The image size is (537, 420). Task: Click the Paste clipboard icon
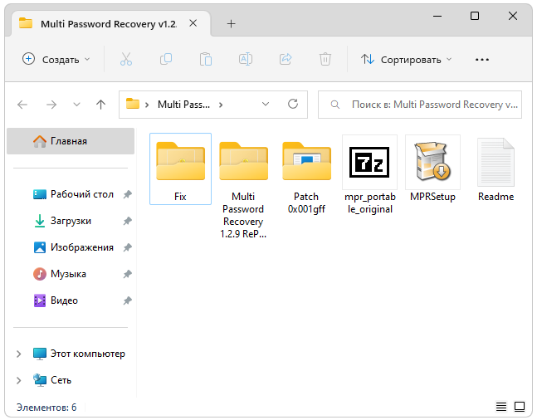point(206,59)
